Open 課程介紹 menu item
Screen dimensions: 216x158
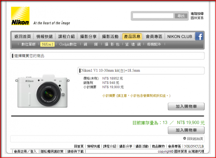[66, 37]
